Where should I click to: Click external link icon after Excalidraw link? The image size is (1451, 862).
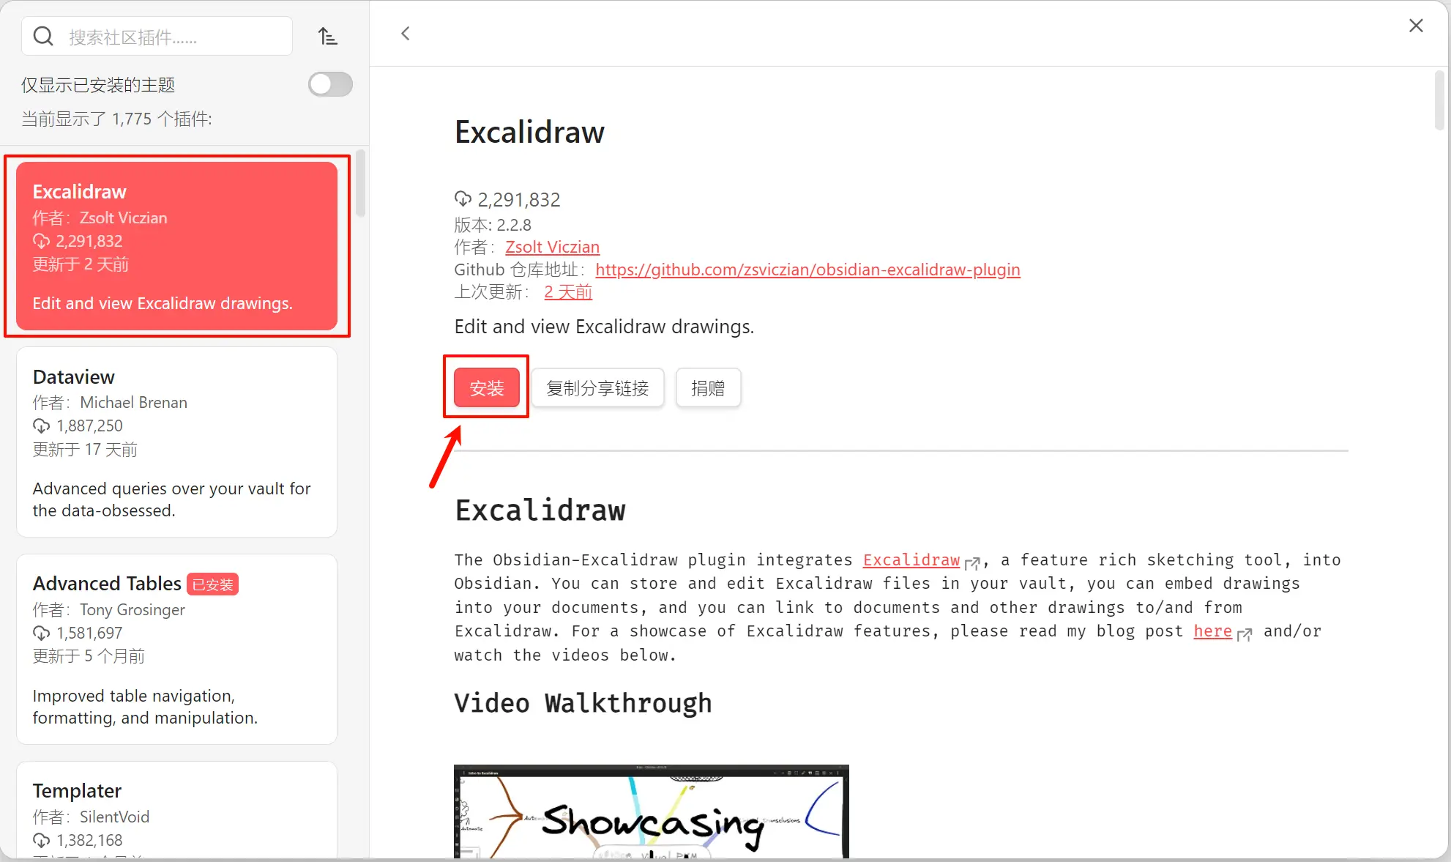click(x=972, y=562)
